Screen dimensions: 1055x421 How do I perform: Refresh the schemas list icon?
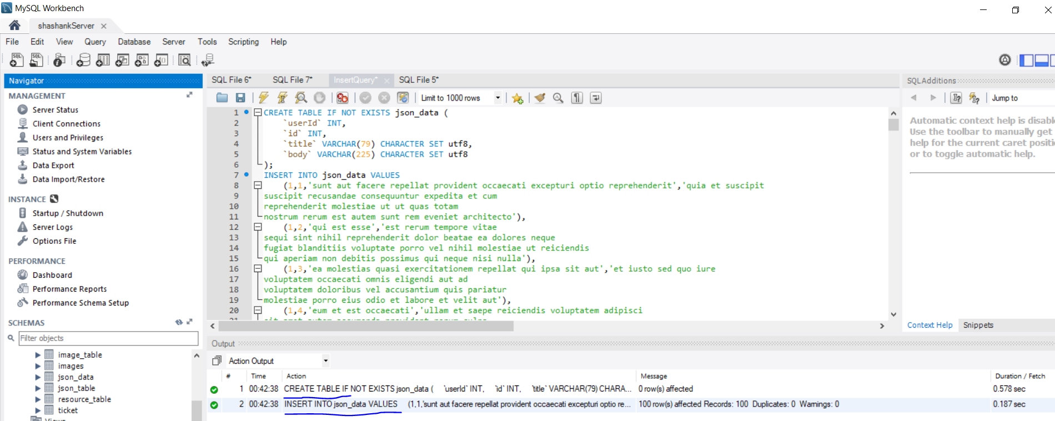[179, 322]
